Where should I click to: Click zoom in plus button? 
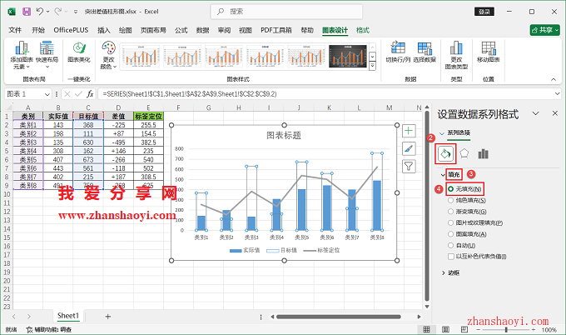point(534,329)
